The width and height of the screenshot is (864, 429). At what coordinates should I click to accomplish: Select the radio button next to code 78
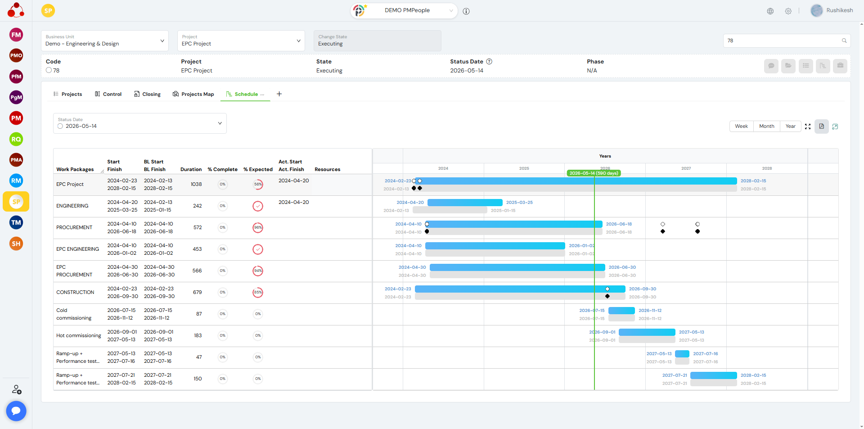(x=49, y=70)
